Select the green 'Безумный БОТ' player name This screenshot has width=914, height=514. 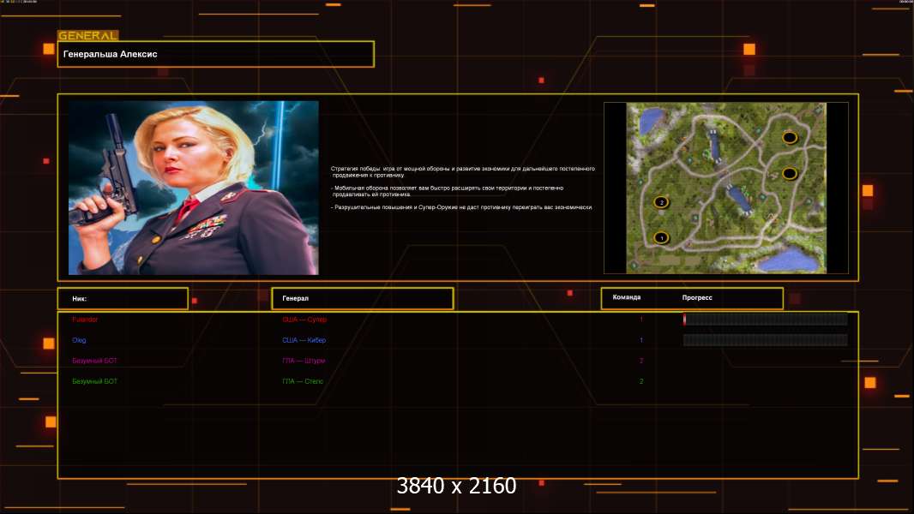pyautogui.click(x=94, y=381)
